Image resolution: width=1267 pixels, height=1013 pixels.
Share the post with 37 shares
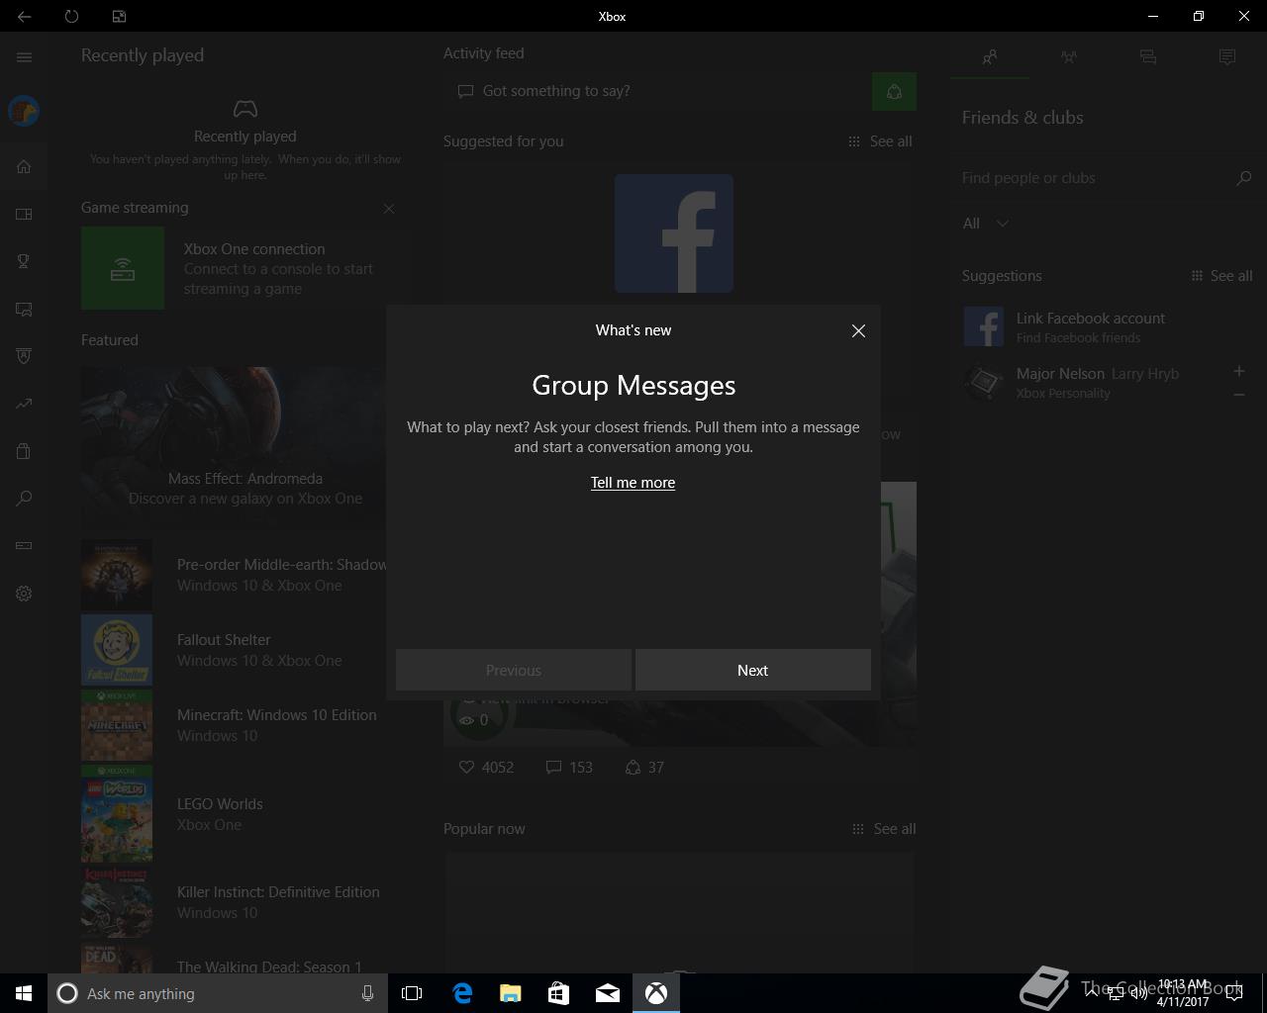click(x=644, y=767)
